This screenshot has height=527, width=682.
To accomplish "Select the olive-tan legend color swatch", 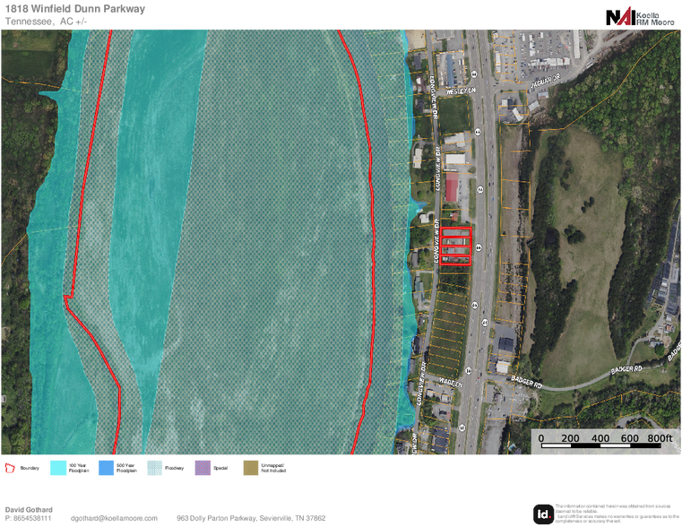I will coord(251,468).
